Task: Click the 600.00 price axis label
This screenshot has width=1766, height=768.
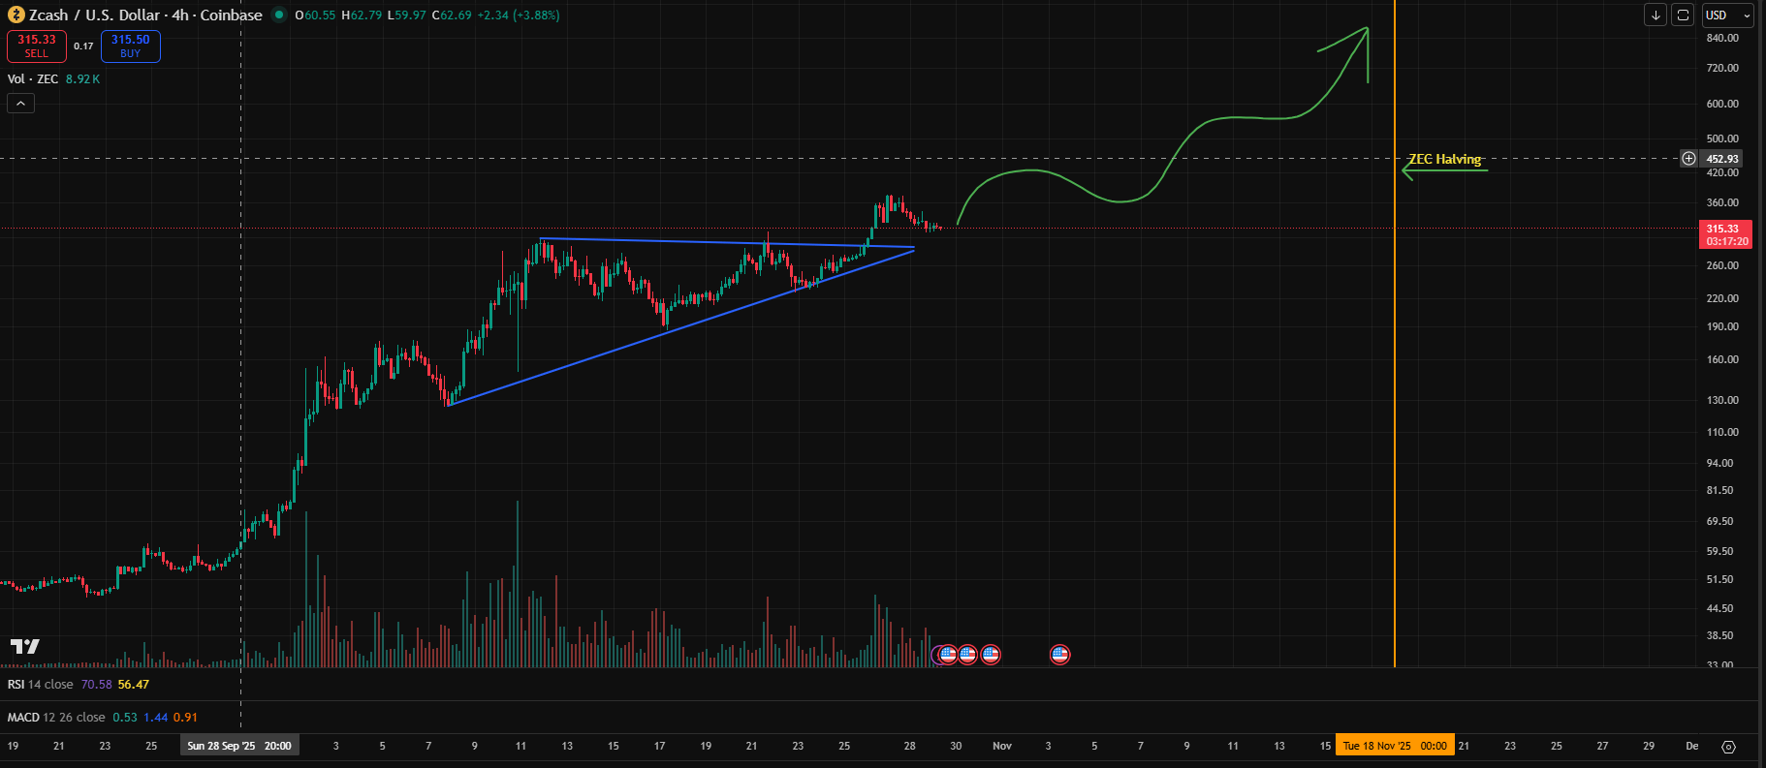Action: pyautogui.click(x=1722, y=104)
